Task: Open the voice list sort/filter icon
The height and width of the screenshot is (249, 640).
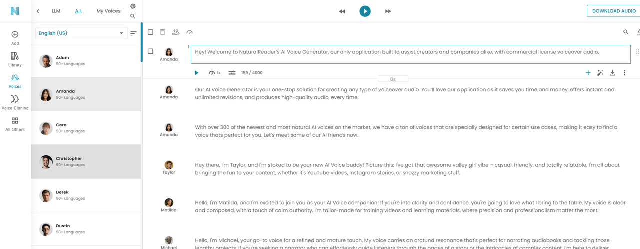Action: pos(133,33)
